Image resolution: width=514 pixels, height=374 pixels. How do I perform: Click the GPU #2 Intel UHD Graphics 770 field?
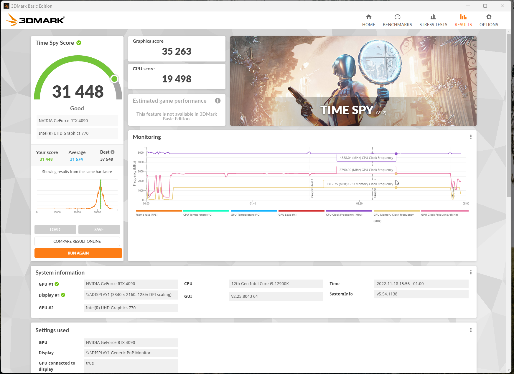tap(131, 308)
